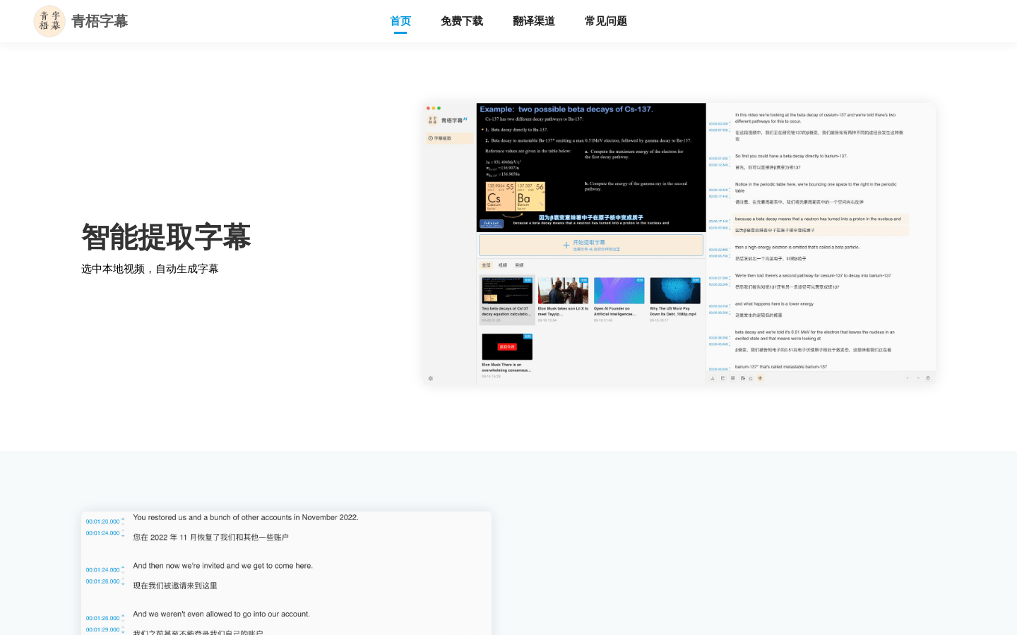Screen dimensions: 1017x635
Task: Click the download subtitles icon in the toolbar
Action: pyautogui.click(x=713, y=378)
